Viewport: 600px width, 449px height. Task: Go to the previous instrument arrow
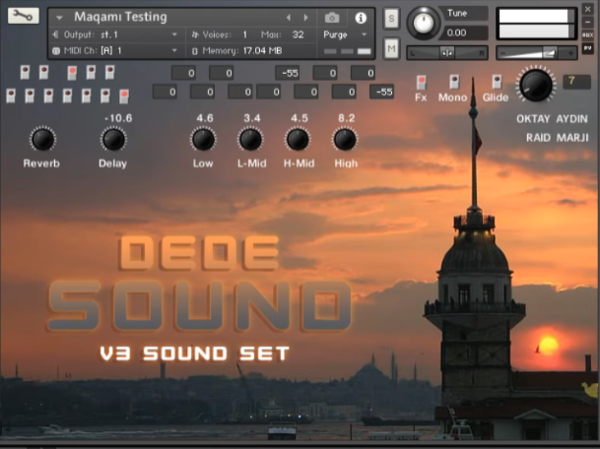click(289, 18)
